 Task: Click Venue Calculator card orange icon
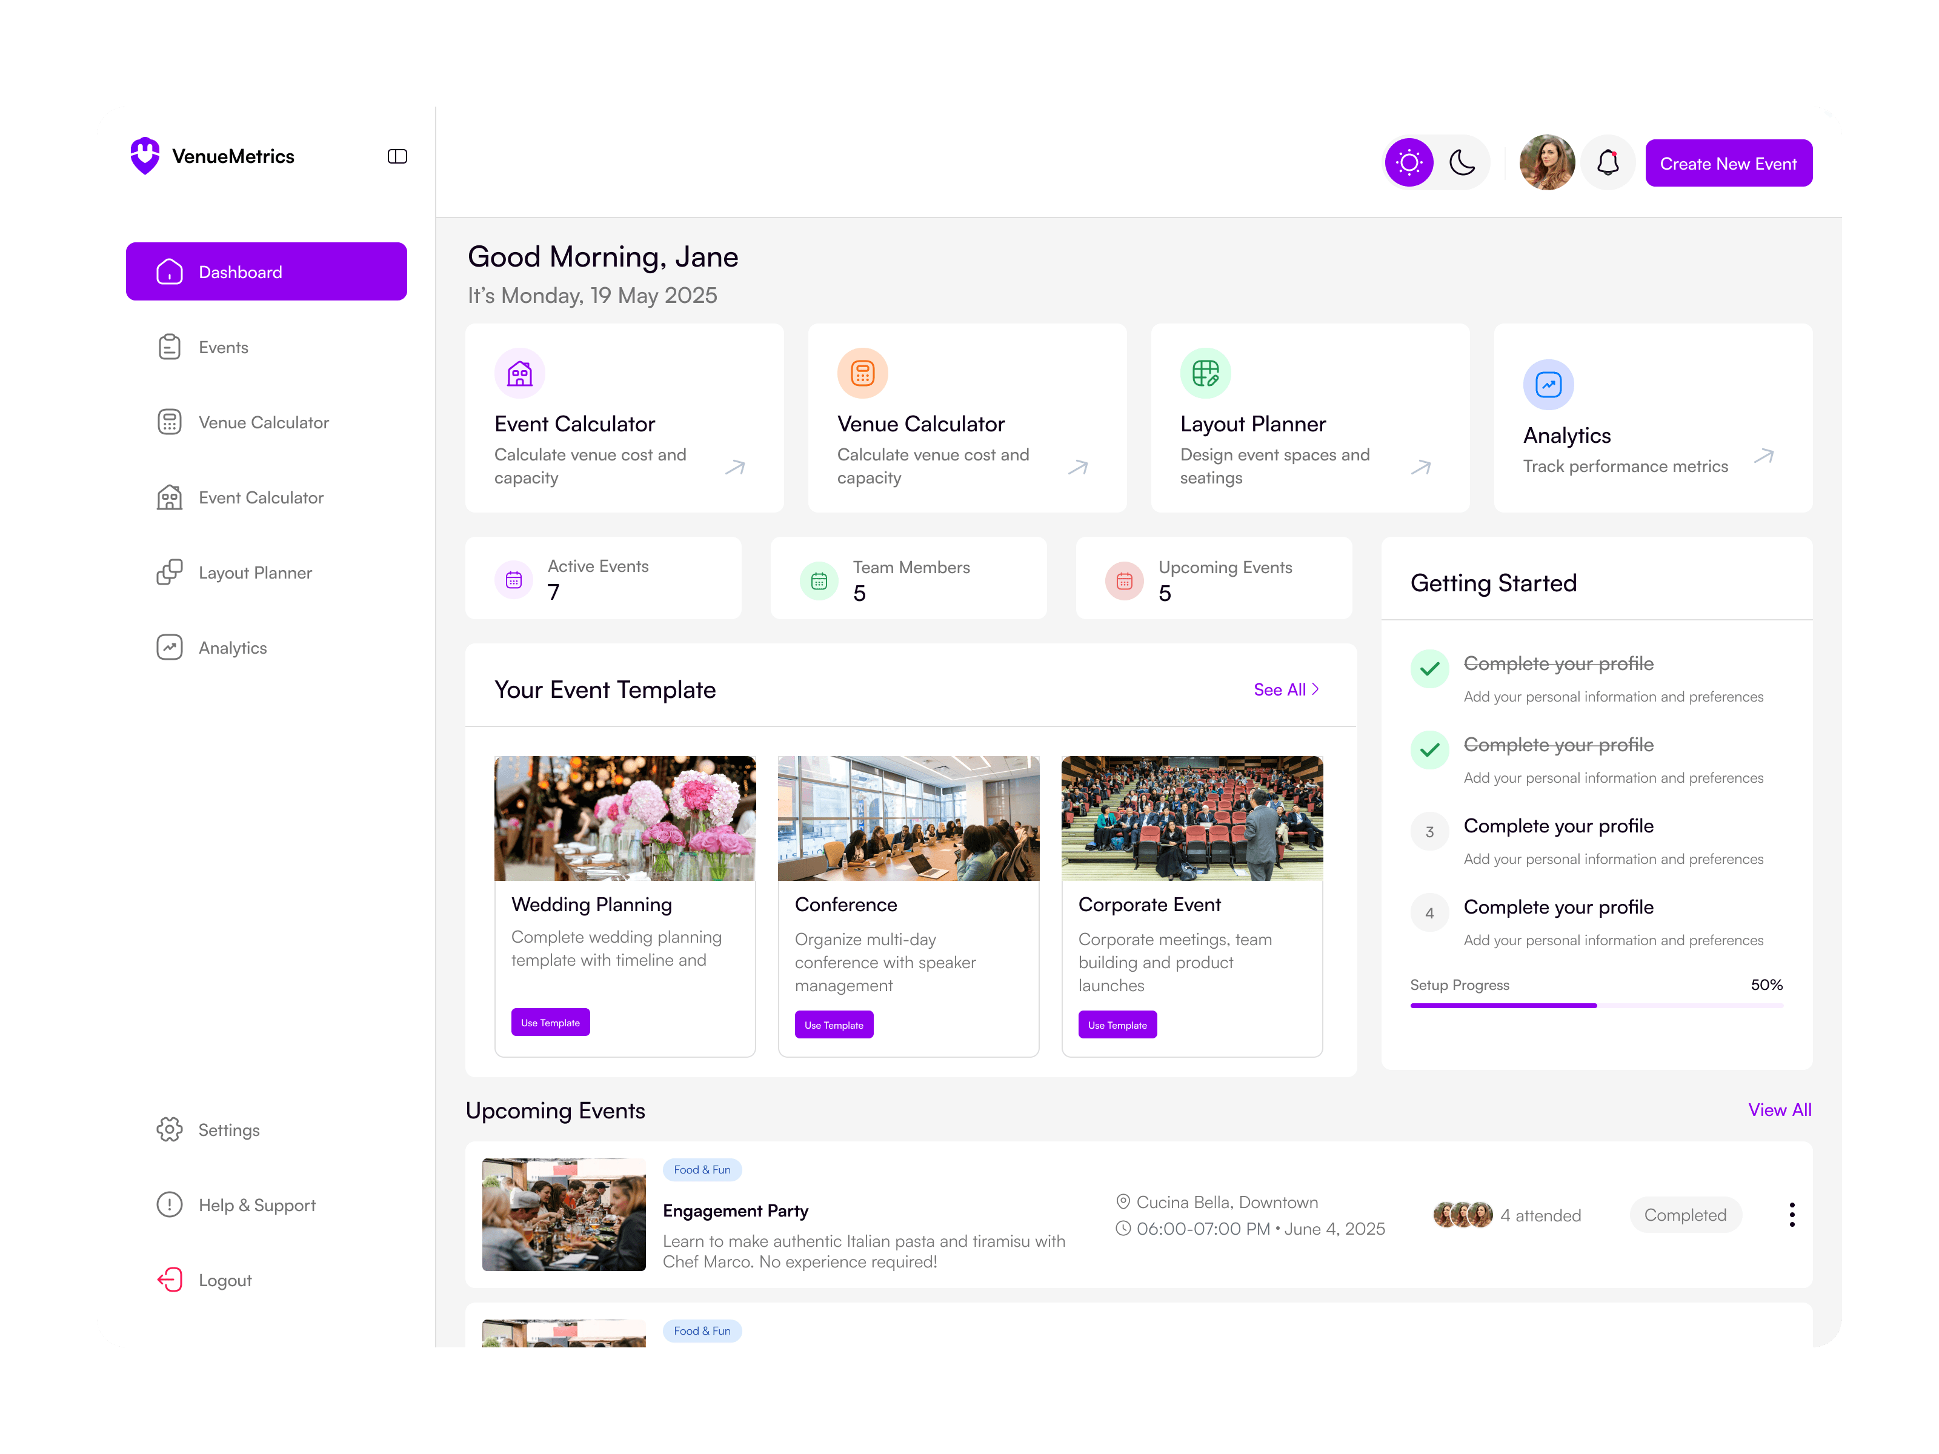pyautogui.click(x=863, y=373)
